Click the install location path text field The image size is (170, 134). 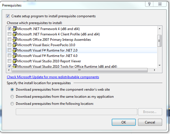click(x=76, y=112)
